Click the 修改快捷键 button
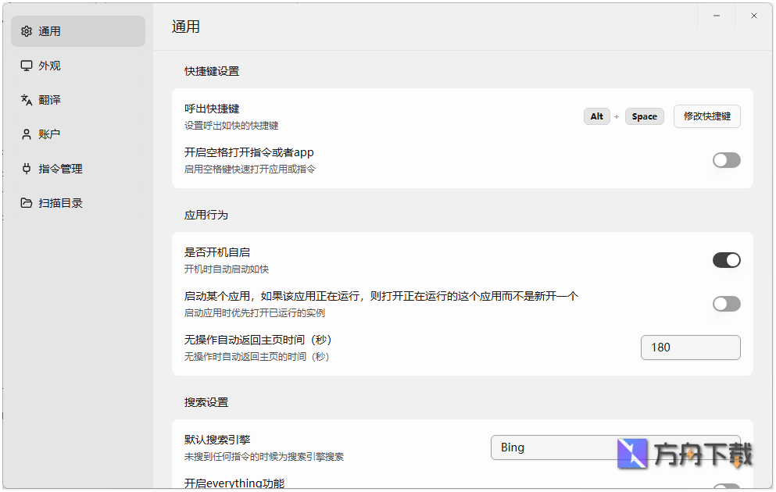 point(706,116)
